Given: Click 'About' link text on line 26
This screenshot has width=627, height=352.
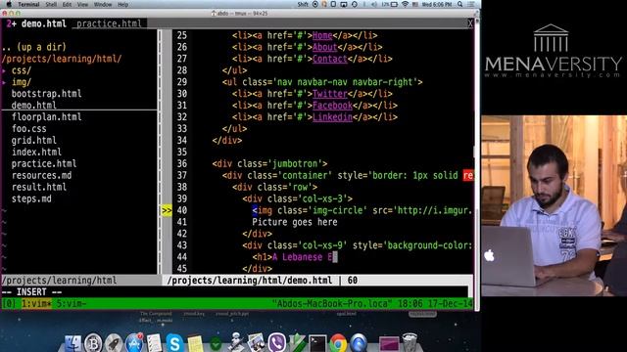Looking at the screenshot, I should click(x=324, y=47).
